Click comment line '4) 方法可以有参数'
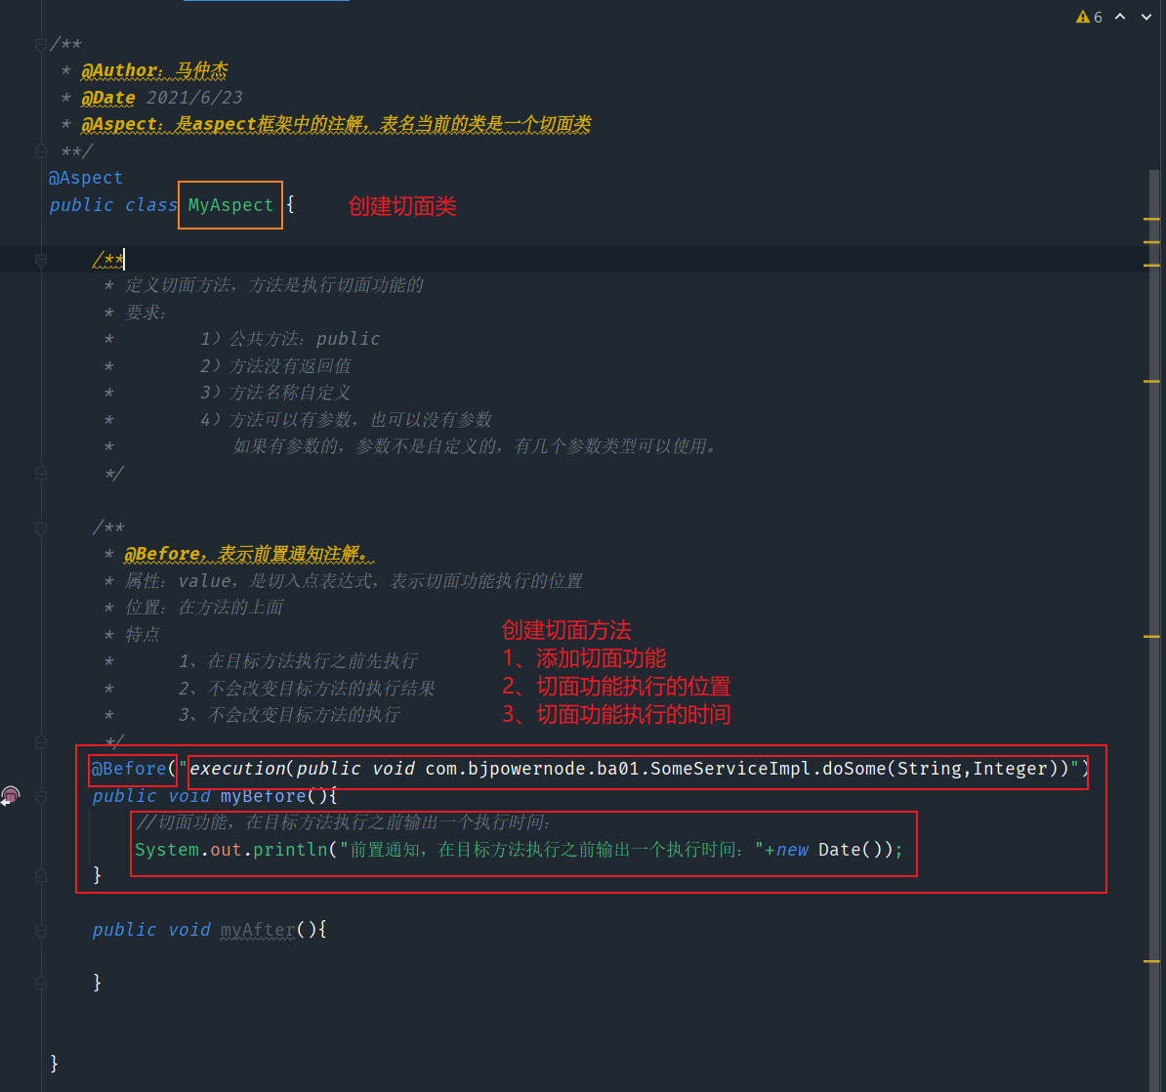This screenshot has width=1166, height=1092. click(x=346, y=420)
